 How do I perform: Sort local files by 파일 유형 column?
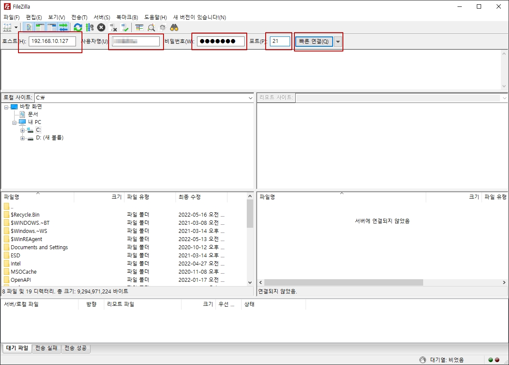pos(150,197)
